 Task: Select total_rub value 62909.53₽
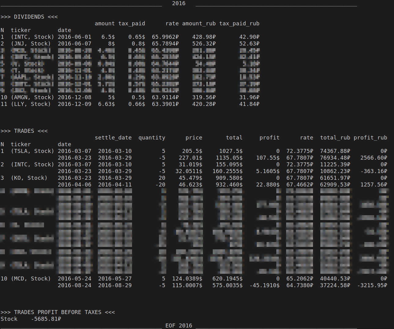[x=335, y=185]
